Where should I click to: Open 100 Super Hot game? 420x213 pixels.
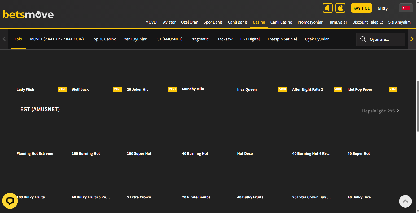[139, 153]
